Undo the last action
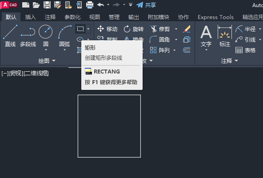This screenshot has width=263, height=178. click(100, 5)
